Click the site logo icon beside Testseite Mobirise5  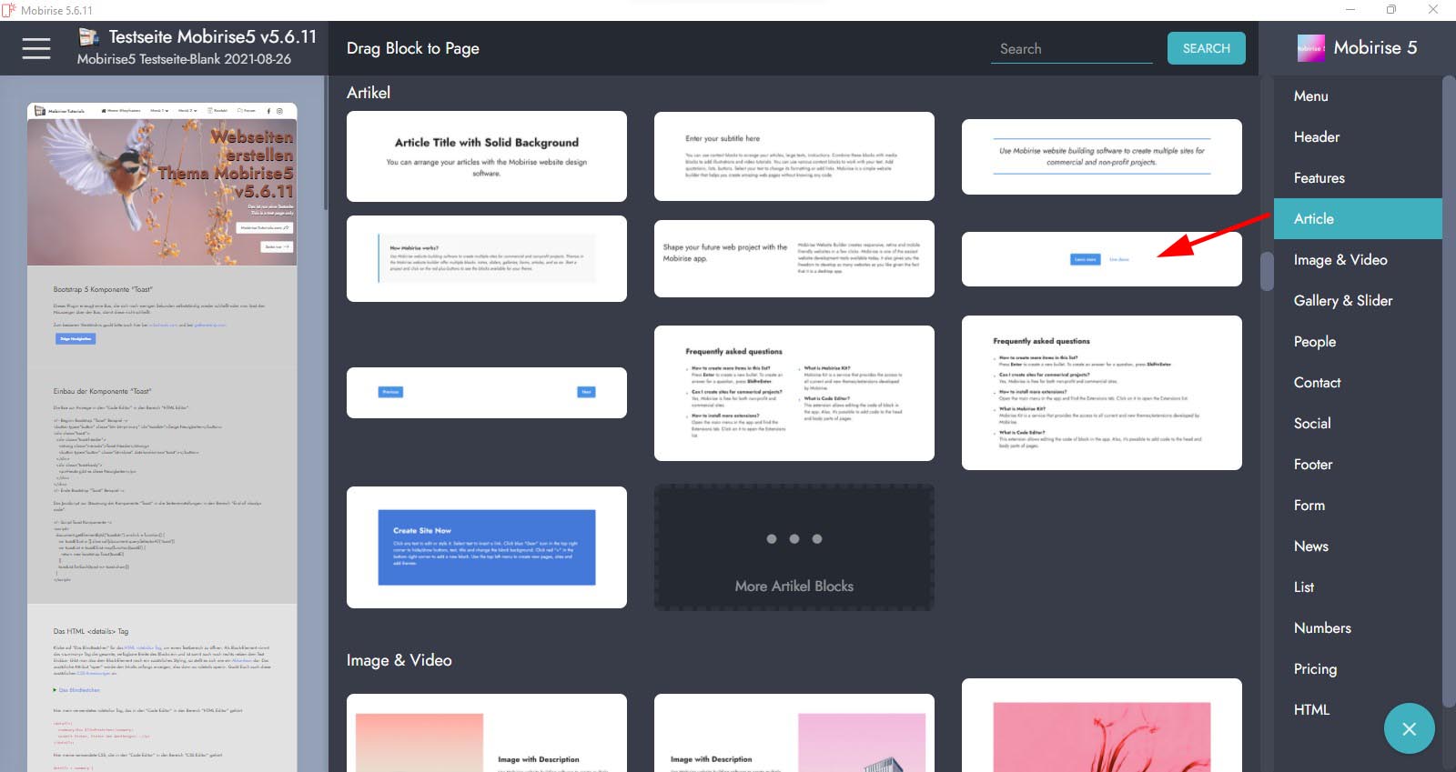(88, 36)
